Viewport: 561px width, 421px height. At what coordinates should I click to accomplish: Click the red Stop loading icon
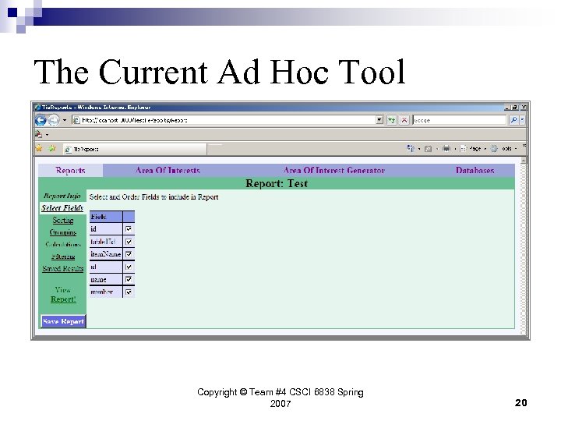click(404, 120)
